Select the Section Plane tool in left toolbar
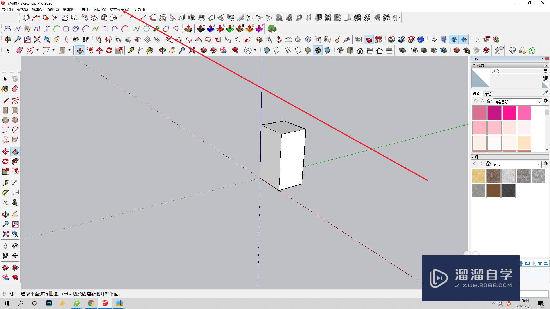 [15, 256]
